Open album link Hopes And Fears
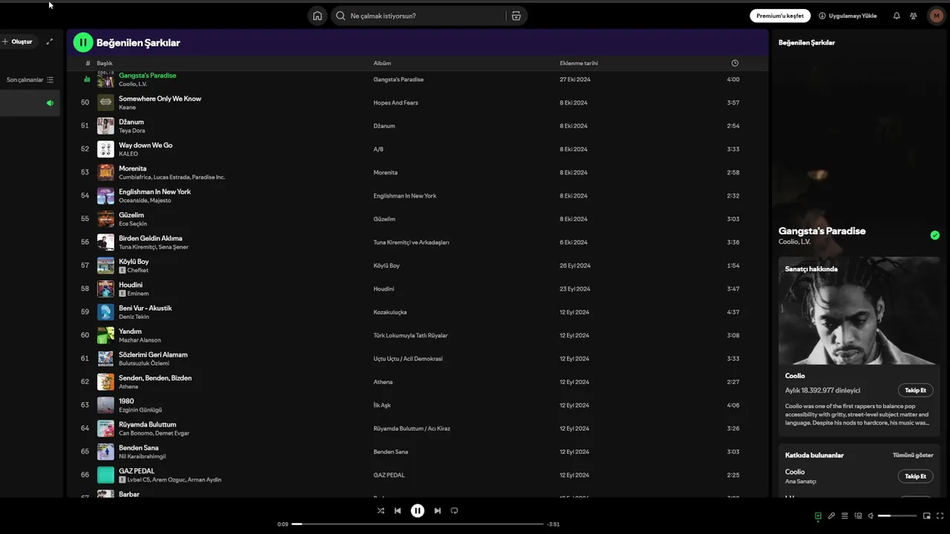This screenshot has width=950, height=534. [396, 102]
